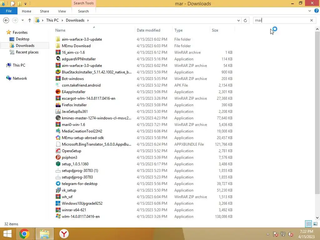Sort files by Size column header
Image resolution: width=320 pixels, height=240 pixels.
point(215,30)
